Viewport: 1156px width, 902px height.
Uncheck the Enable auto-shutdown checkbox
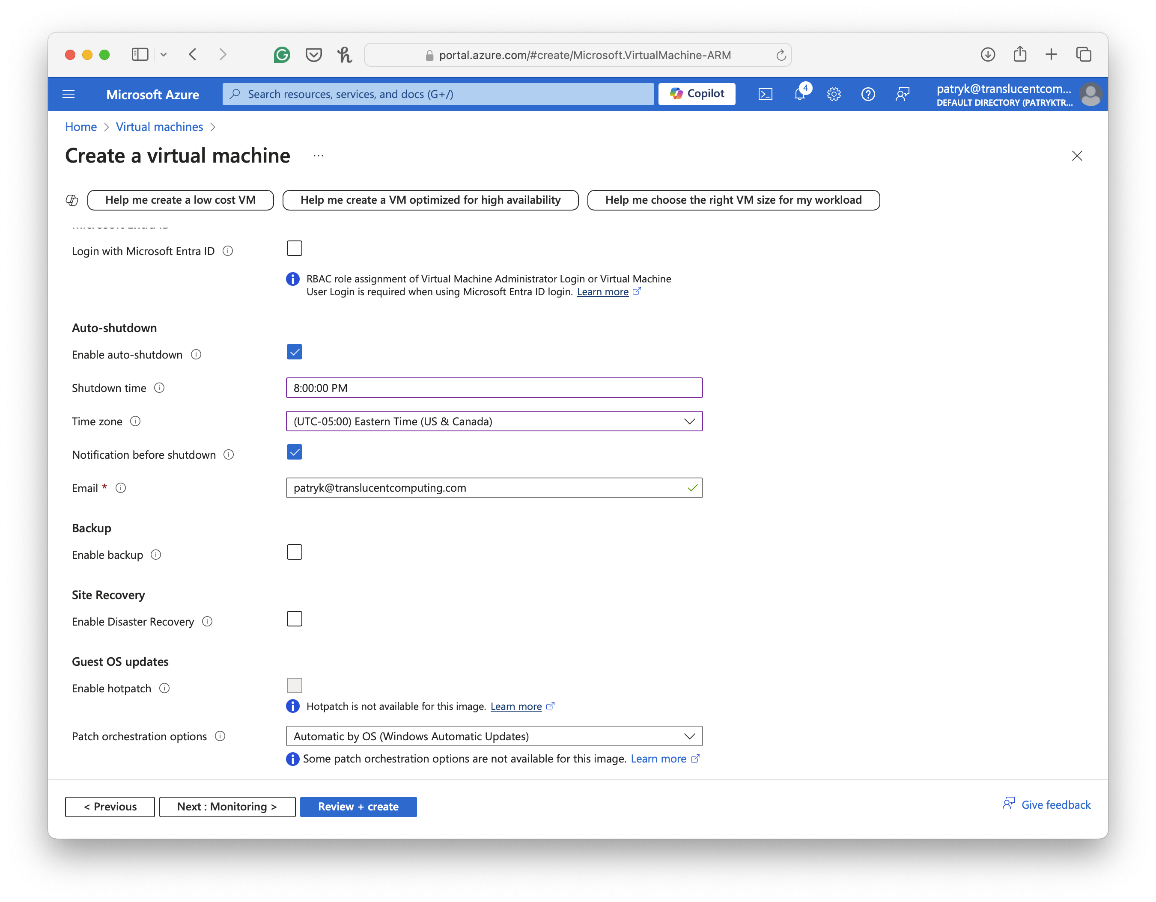(294, 352)
